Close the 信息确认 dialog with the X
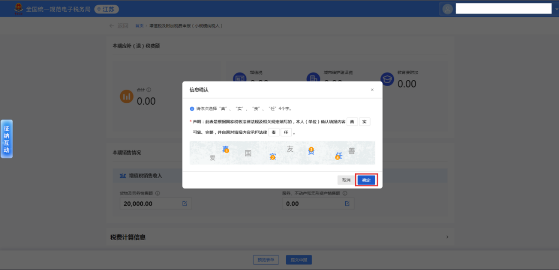Viewport: 559px width, 270px height. pyautogui.click(x=372, y=90)
